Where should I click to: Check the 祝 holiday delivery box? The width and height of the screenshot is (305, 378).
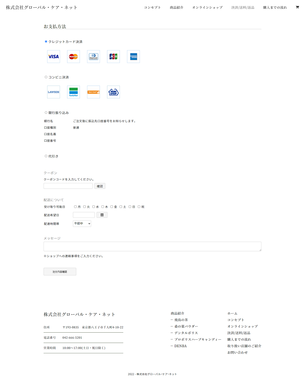[139, 207]
